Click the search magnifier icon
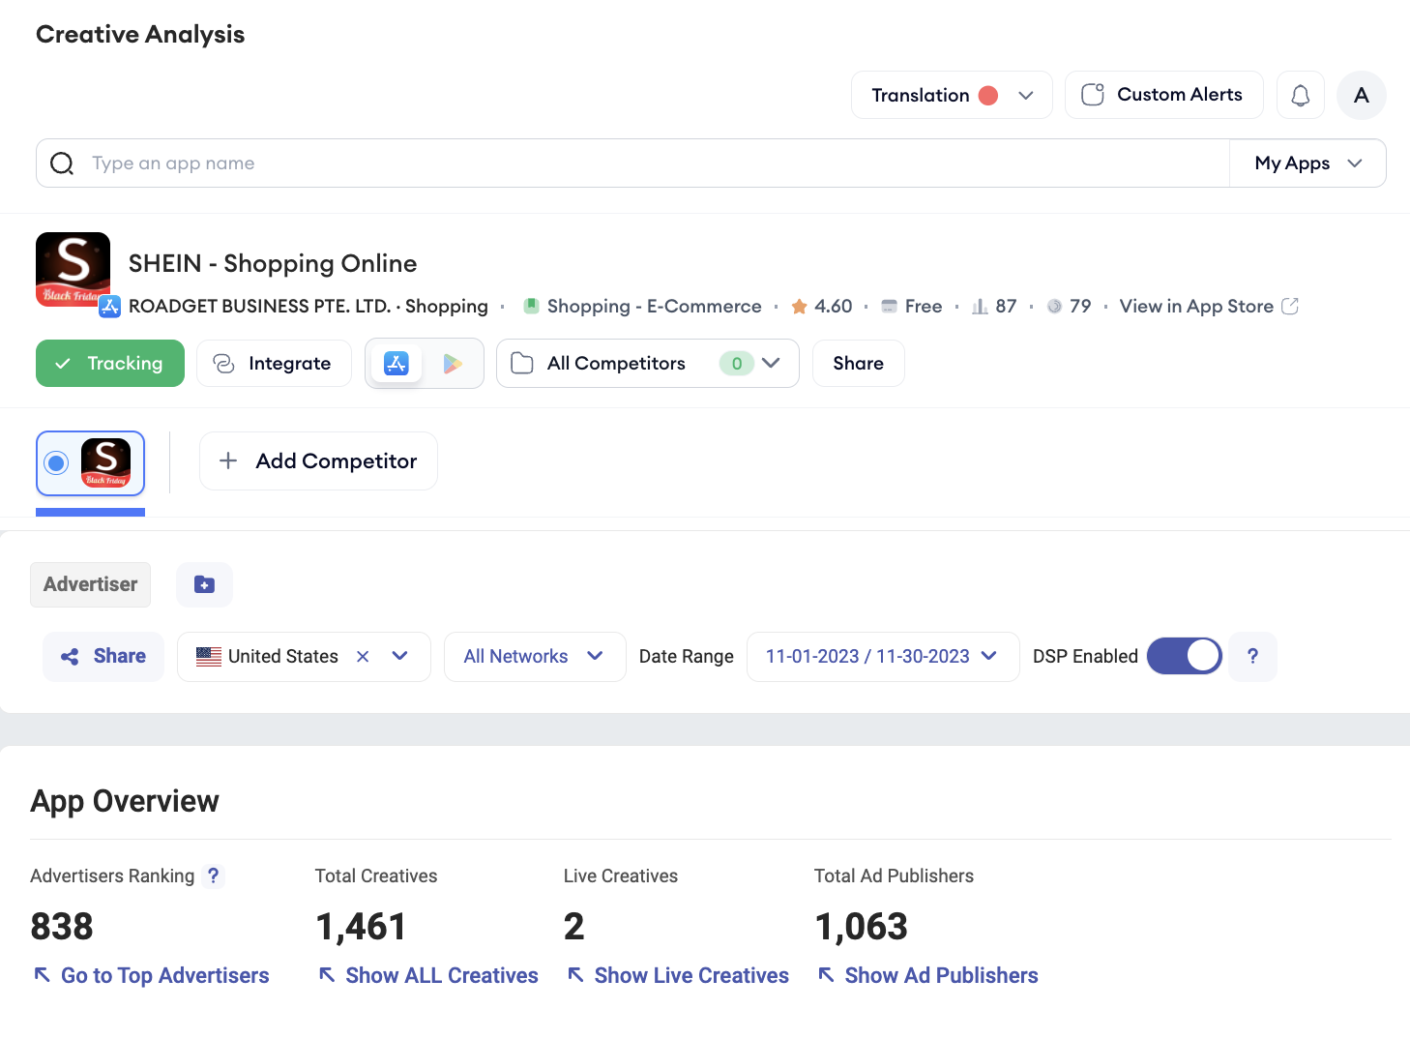This screenshot has width=1410, height=1039. coord(62,163)
